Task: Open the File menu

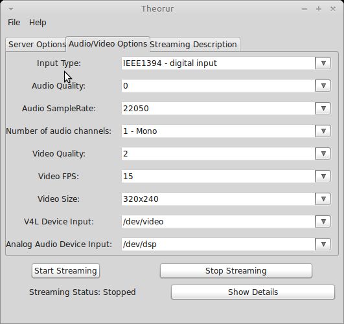Action: (x=14, y=23)
